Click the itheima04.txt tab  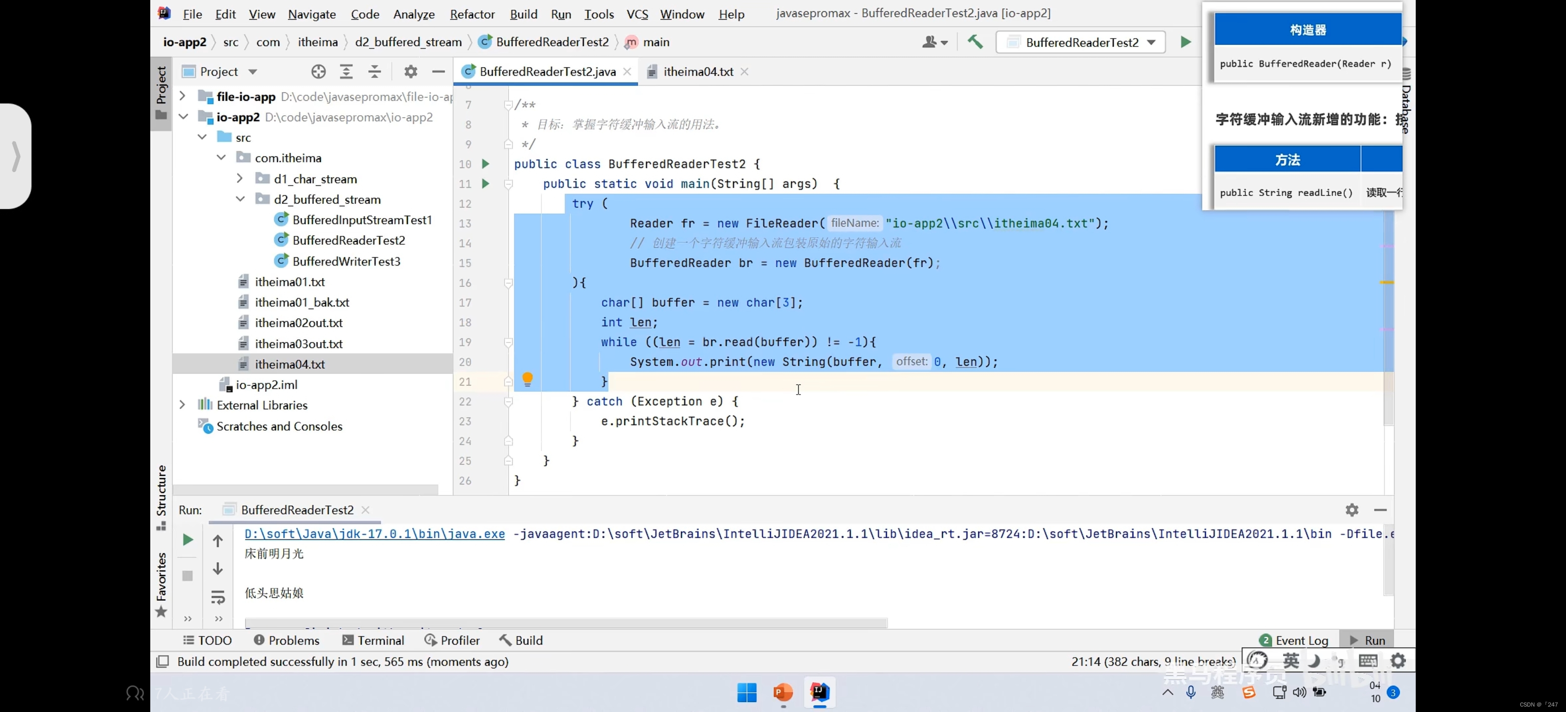click(x=696, y=71)
